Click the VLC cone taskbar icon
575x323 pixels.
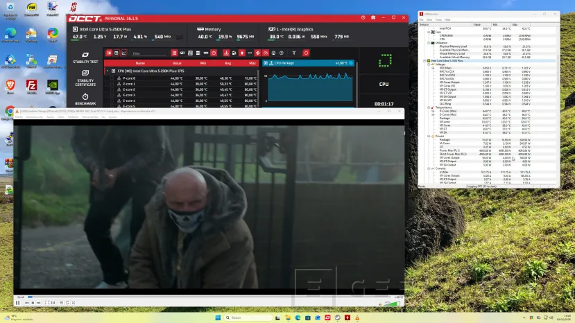coord(357,318)
